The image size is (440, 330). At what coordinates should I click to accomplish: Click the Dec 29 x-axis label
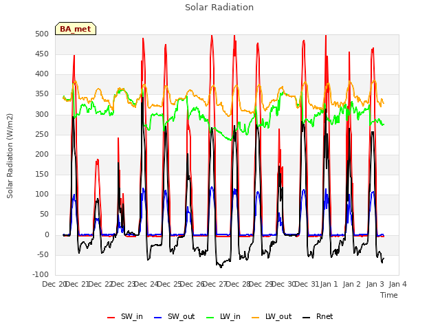tap(261, 284)
